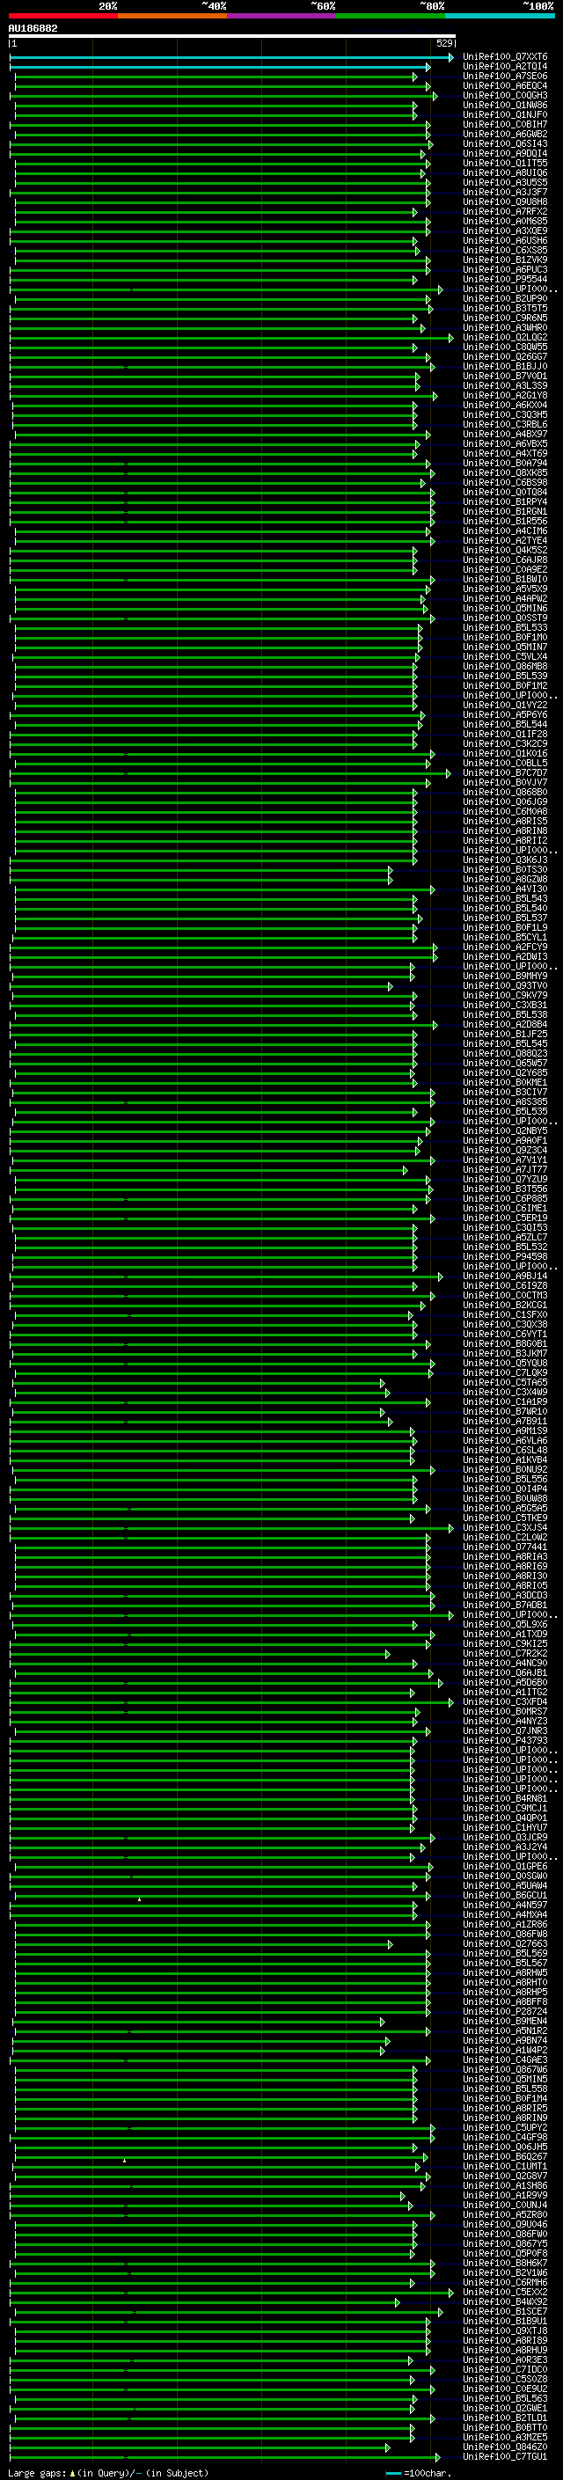
Task: Select hit label UniRef100_A7RFX2
Action: point(505,212)
